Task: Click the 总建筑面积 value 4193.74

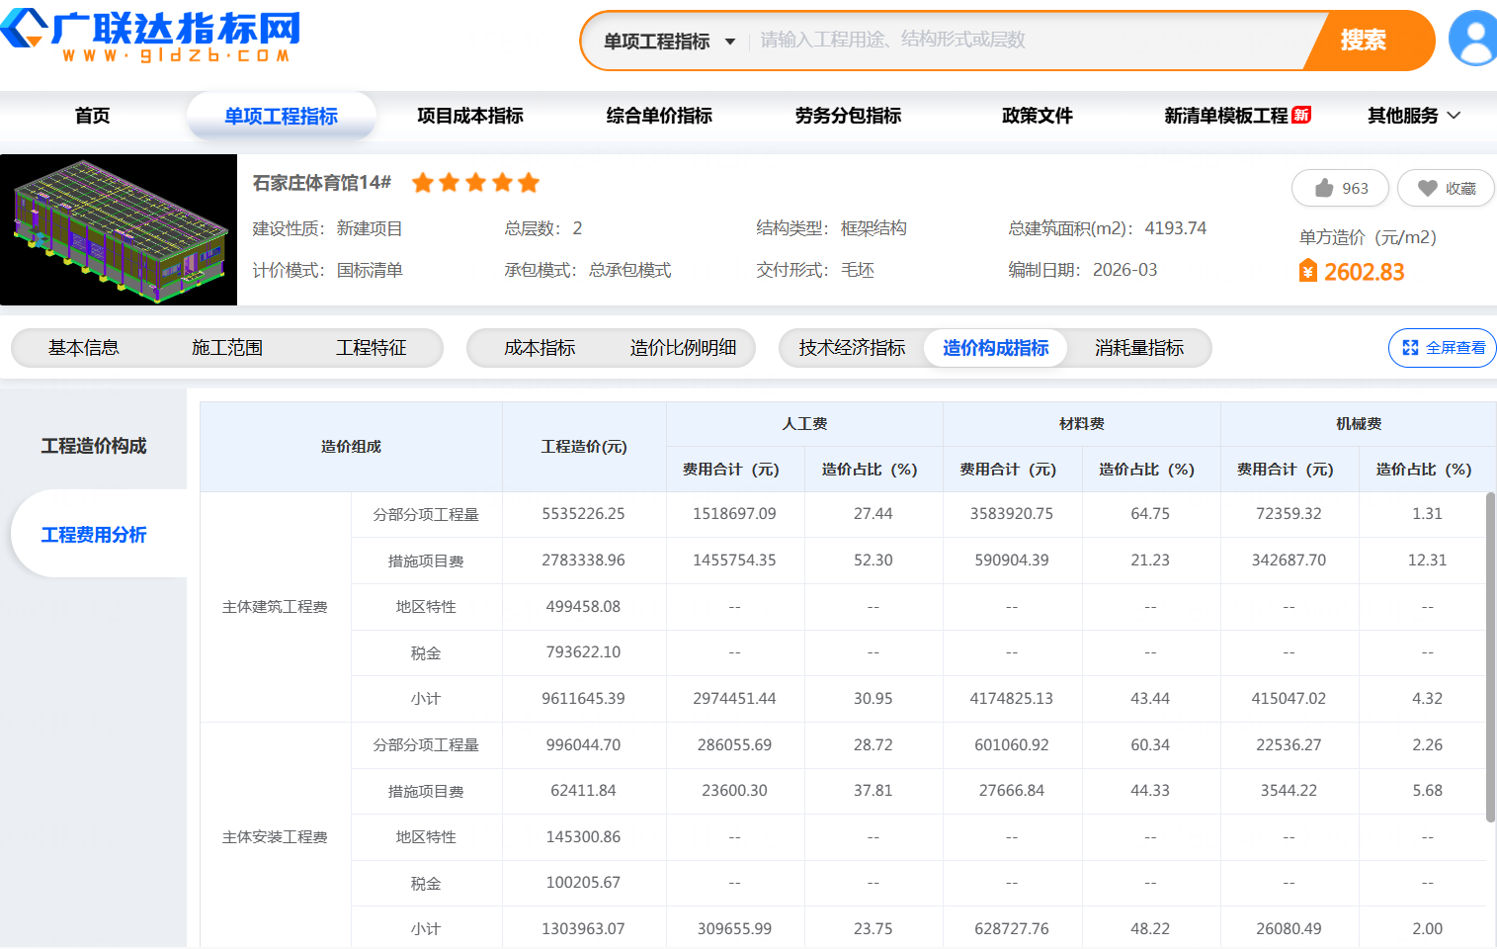Action: [x=1176, y=228]
